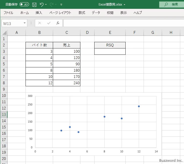
Task: Toggle the 自動保存 AutoSave switch
Action: [x=24, y=5]
